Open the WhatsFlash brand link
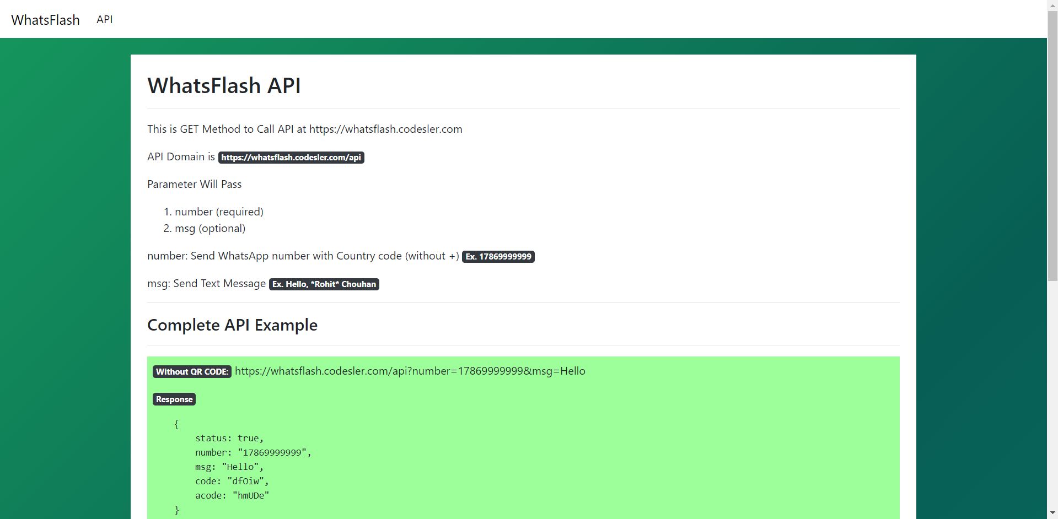This screenshot has width=1058, height=519. [x=45, y=20]
